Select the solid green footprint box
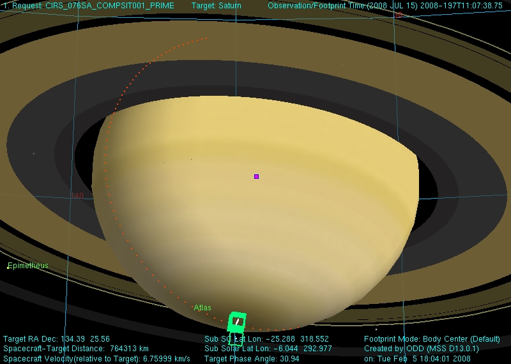This screenshot has width=511, height=364. (x=238, y=321)
